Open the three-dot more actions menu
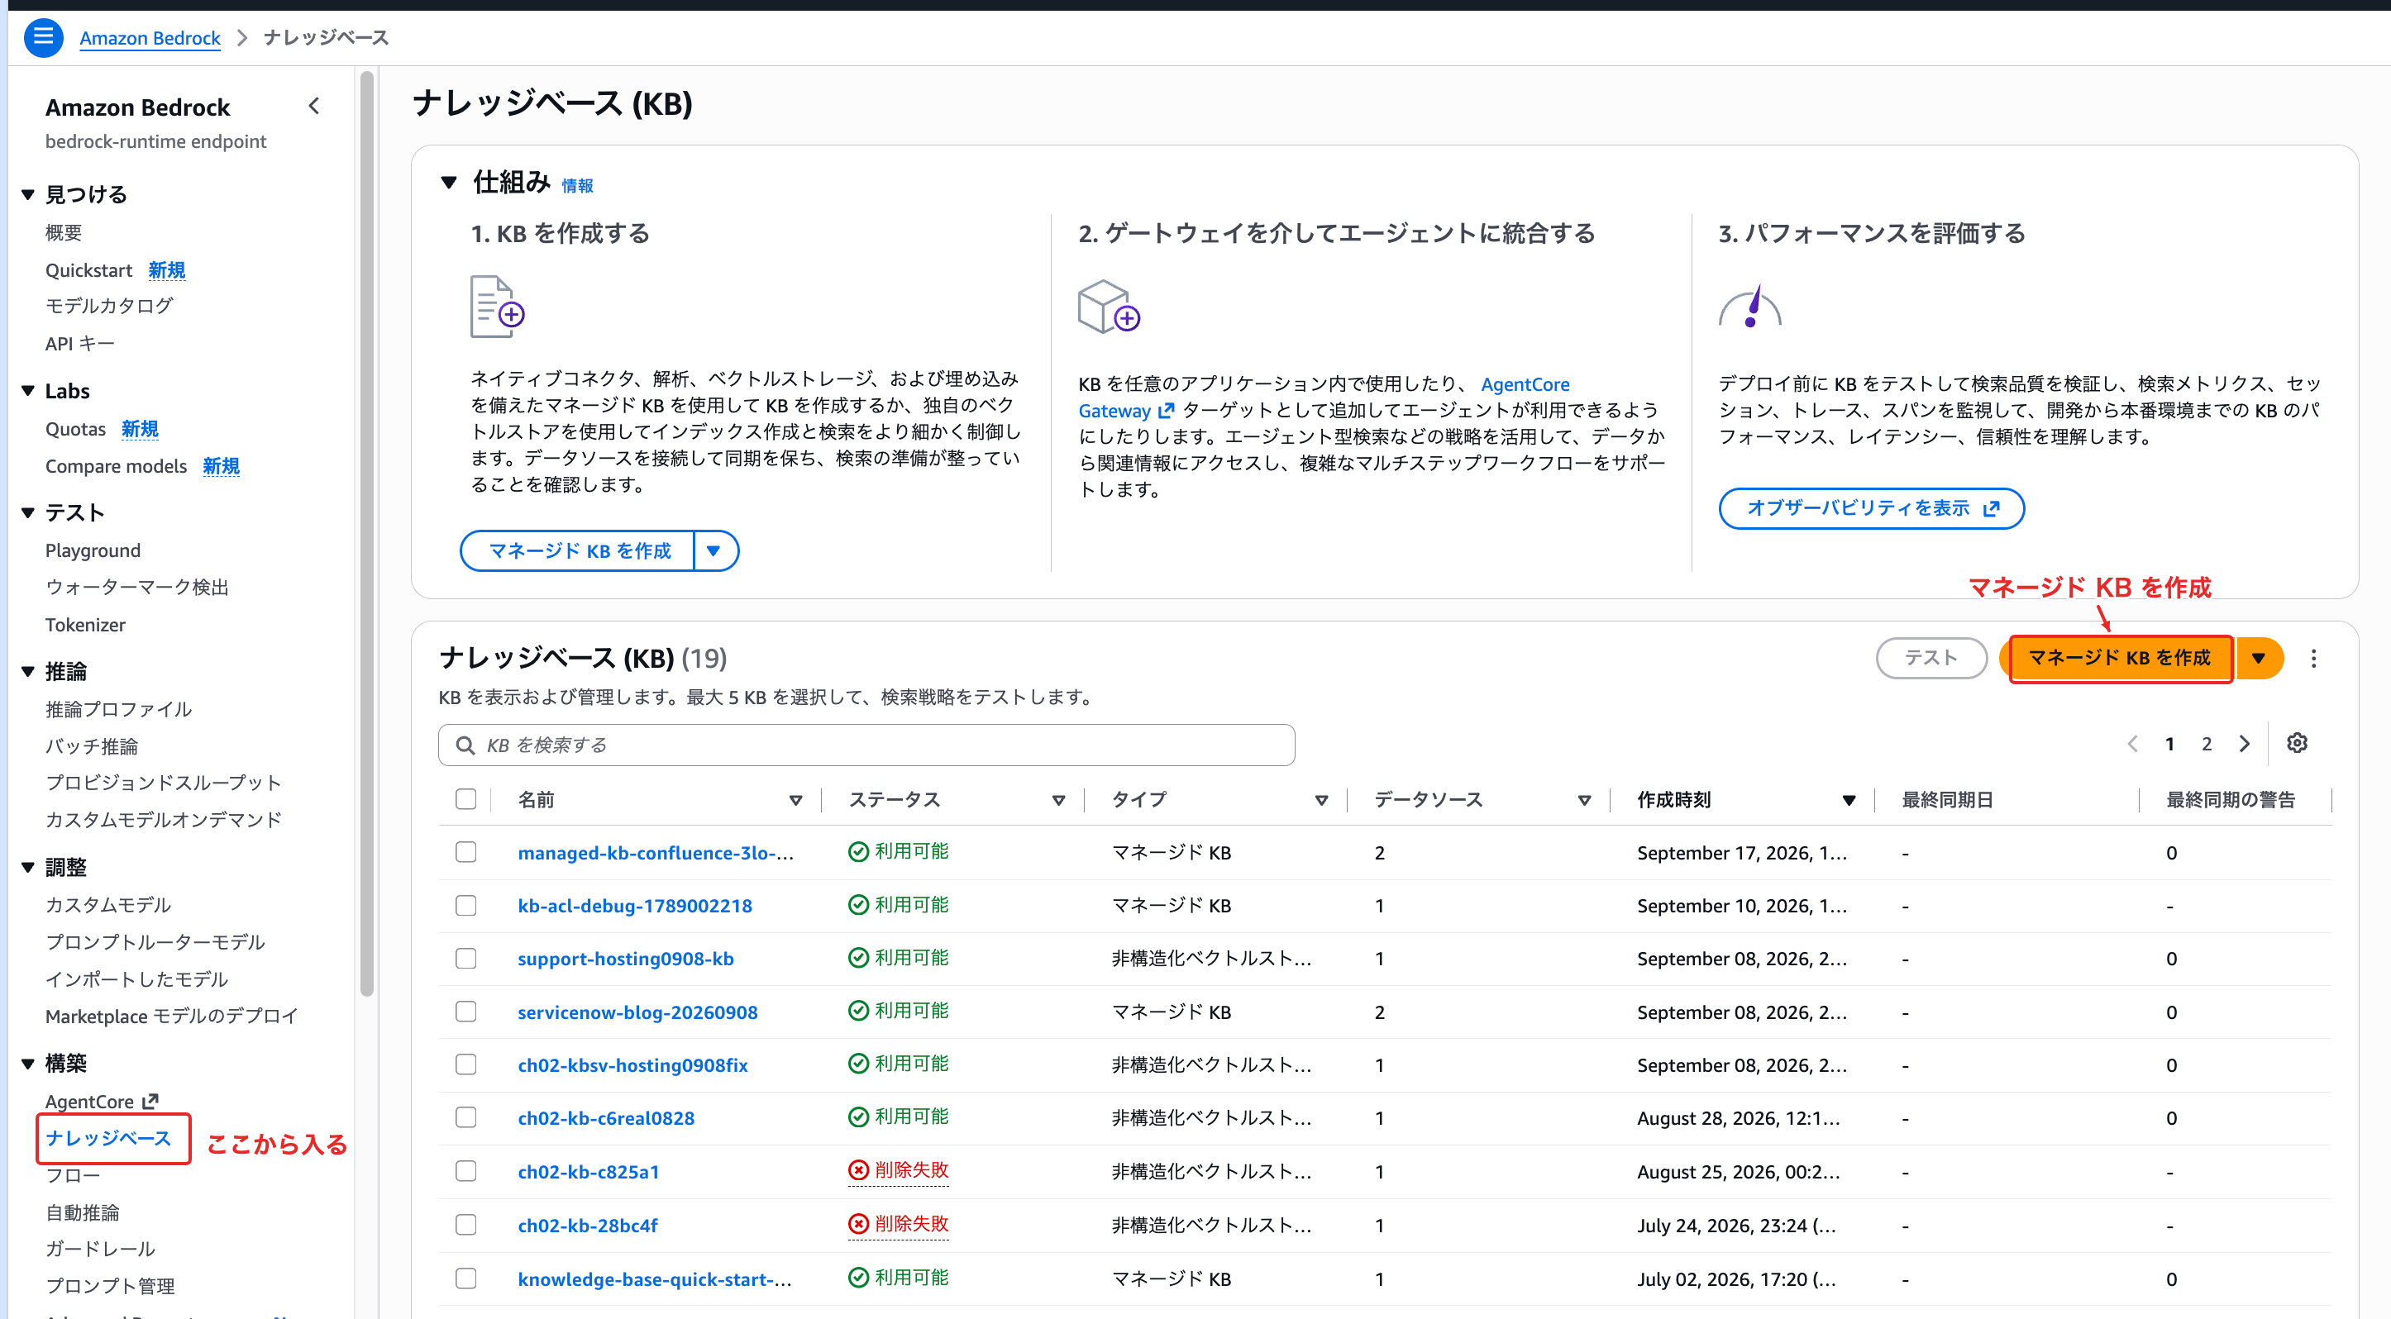This screenshot has height=1319, width=2391. click(x=2314, y=658)
